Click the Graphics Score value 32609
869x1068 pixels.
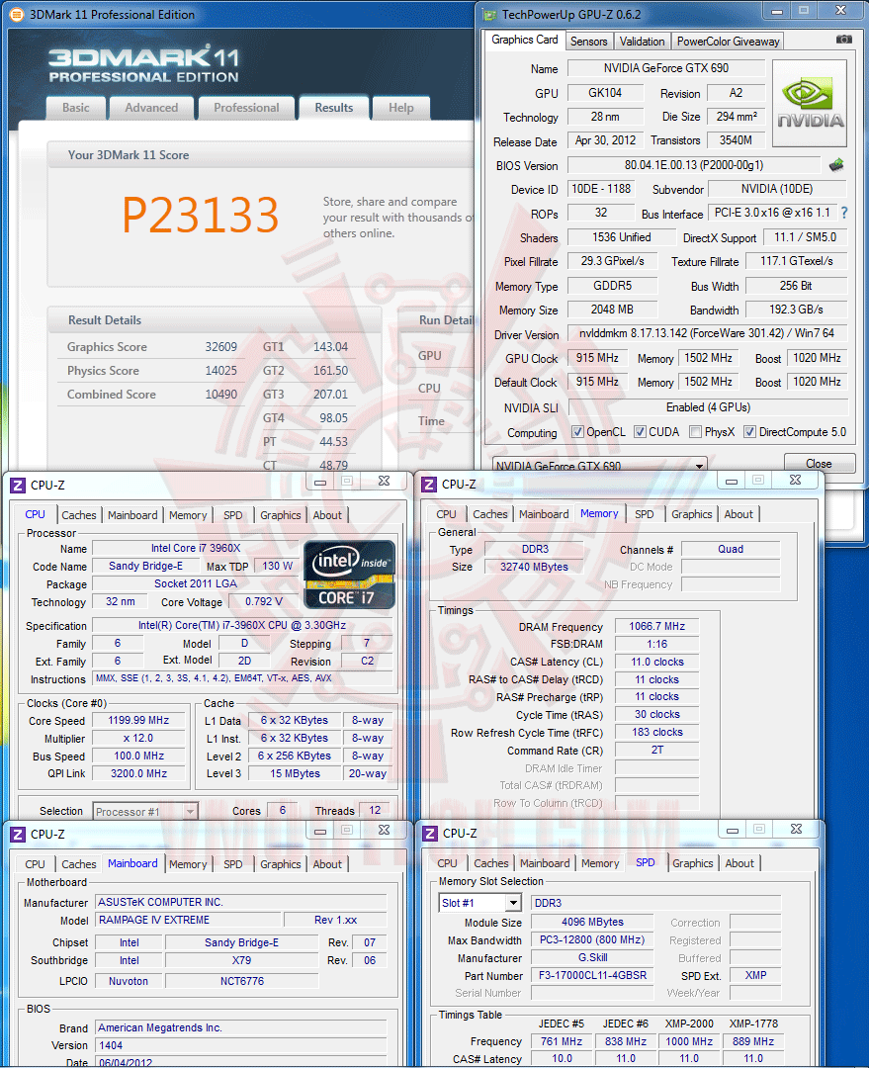(221, 347)
